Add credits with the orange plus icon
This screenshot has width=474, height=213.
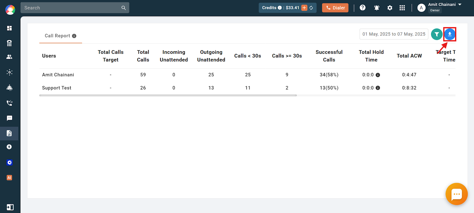click(x=304, y=8)
